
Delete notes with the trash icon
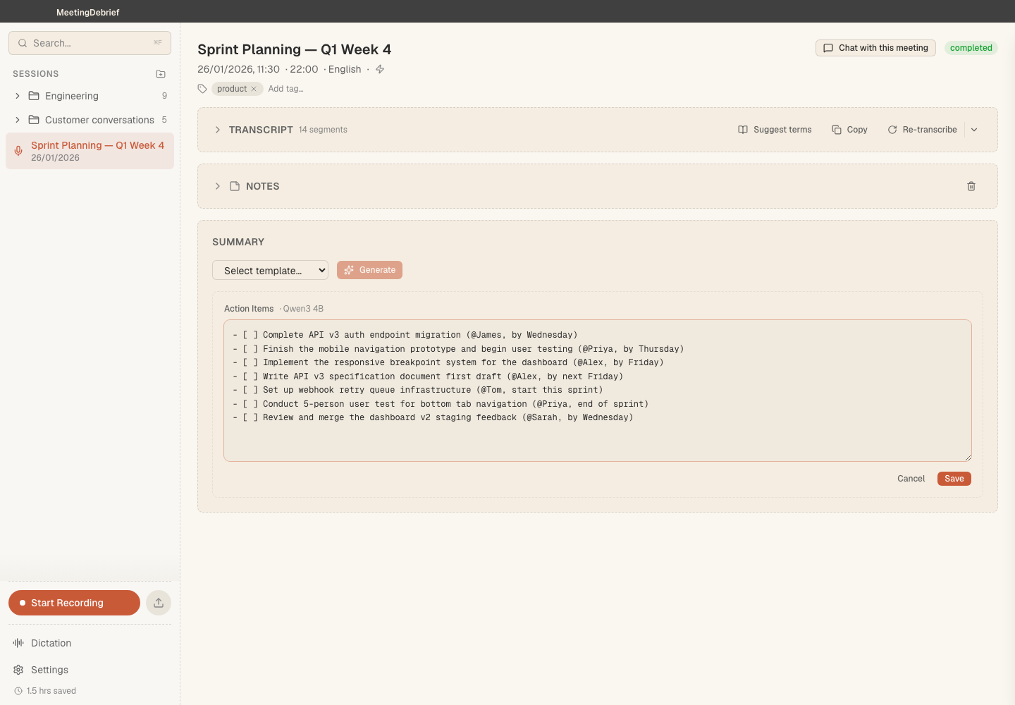[x=971, y=186]
